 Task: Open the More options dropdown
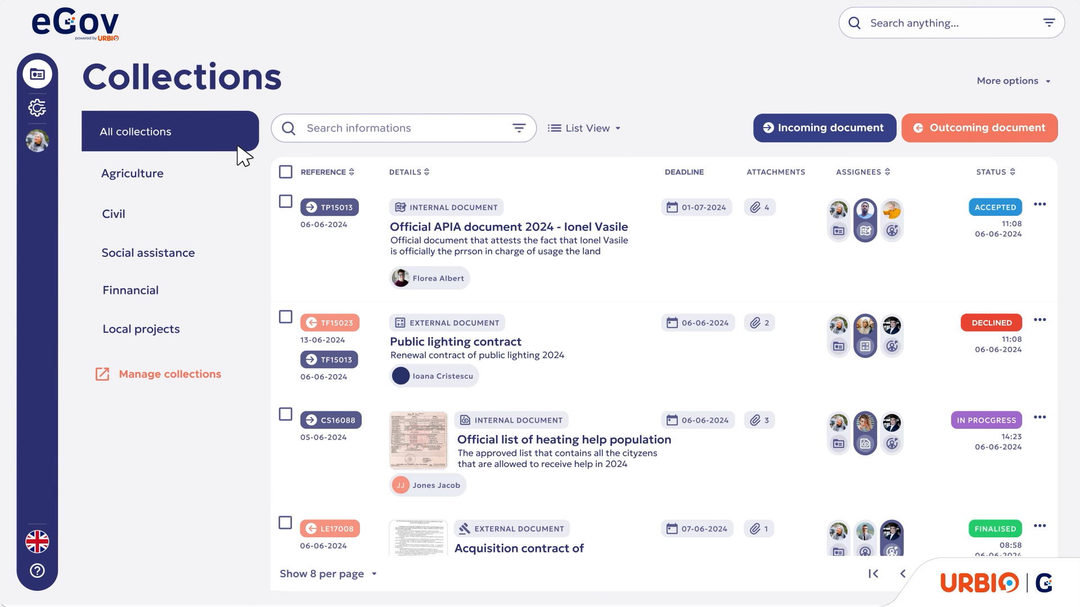coord(1013,81)
